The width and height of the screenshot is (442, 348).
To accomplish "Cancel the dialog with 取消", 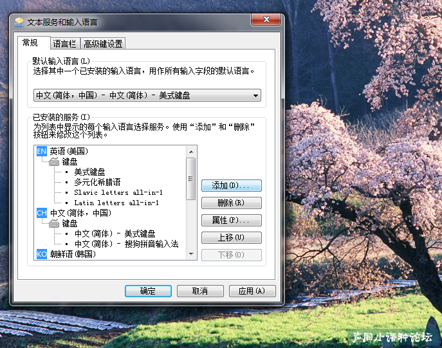I will click(x=200, y=291).
